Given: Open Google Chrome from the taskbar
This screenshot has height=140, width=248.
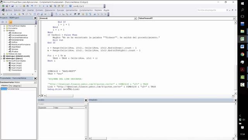Looking at the screenshot, I should click(242, 54).
